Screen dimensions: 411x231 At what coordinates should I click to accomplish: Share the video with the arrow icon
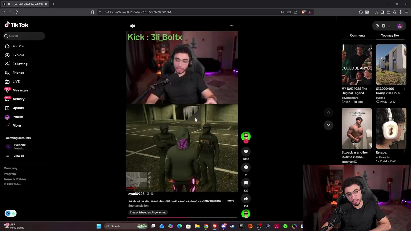[246, 199]
